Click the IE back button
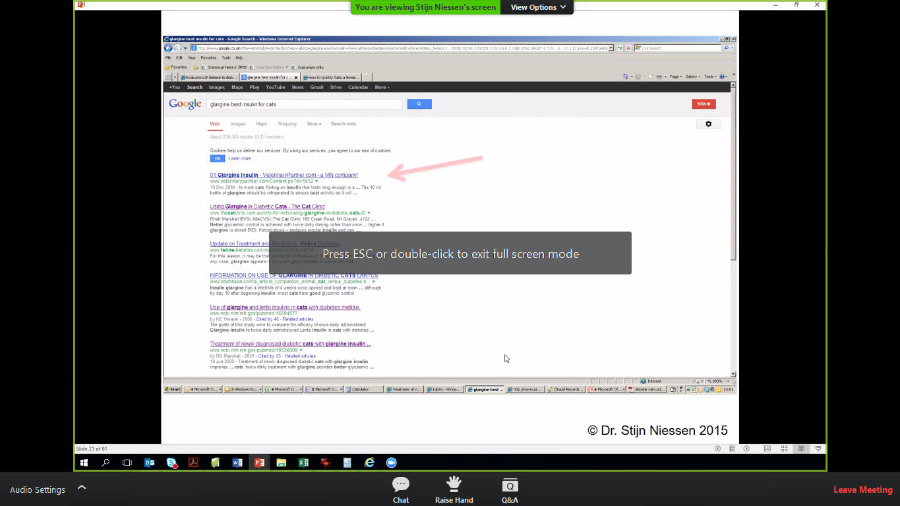Screen dimensions: 900x506 tap(169, 48)
